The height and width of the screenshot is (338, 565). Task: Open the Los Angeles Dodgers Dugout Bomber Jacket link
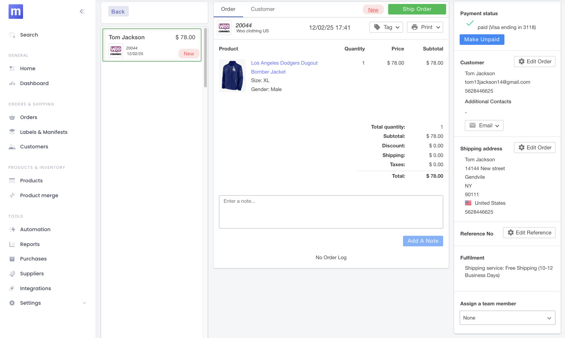(284, 67)
